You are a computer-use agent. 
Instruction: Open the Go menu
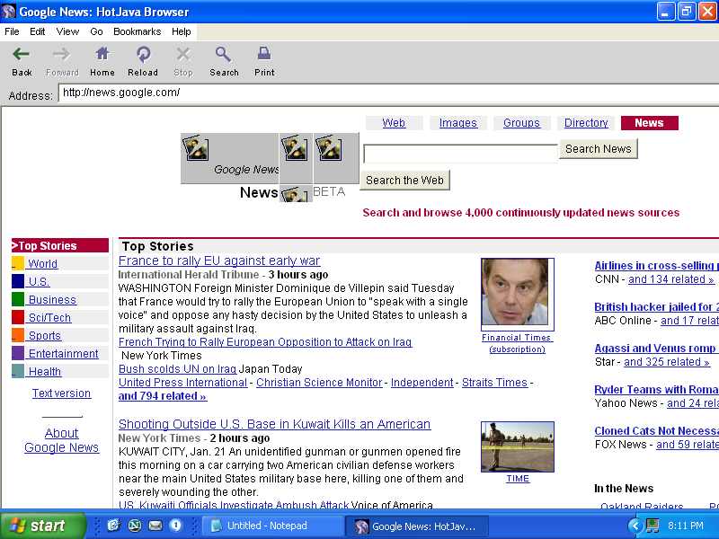96,31
